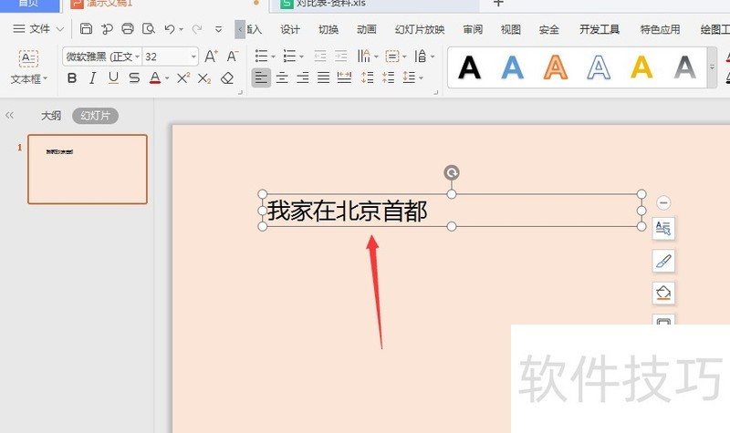Open Print Preview icon
This screenshot has height=433, width=730.
(x=149, y=29)
